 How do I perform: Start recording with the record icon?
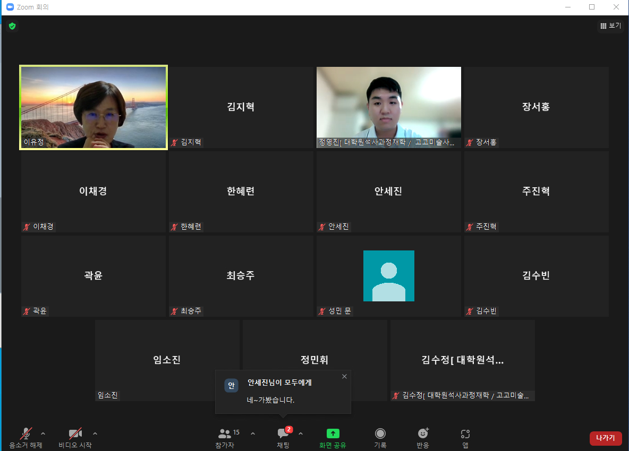380,433
